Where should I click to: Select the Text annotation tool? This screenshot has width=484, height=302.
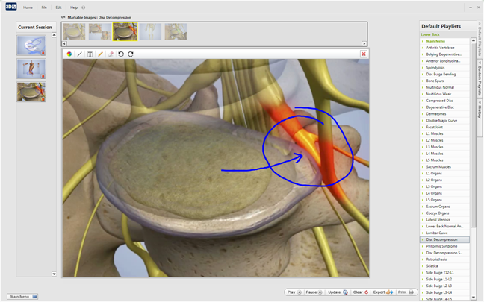[x=90, y=54]
